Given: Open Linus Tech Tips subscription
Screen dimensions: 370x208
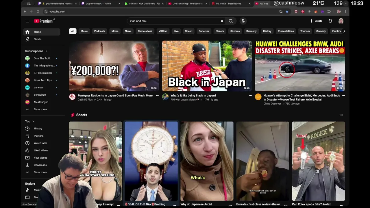Looking at the screenshot, I should pos(42,80).
